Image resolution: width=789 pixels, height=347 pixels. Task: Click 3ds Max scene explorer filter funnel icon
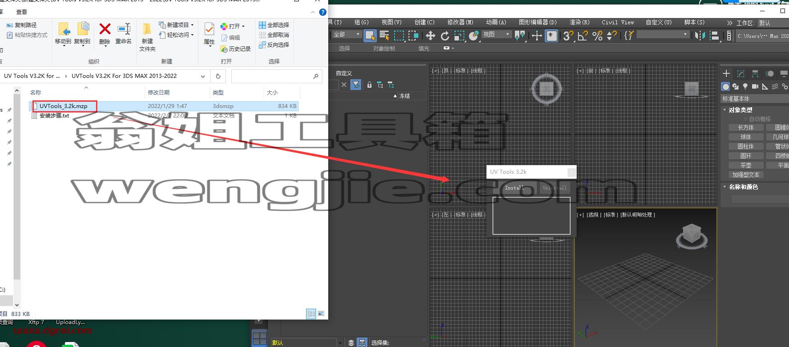click(x=356, y=84)
